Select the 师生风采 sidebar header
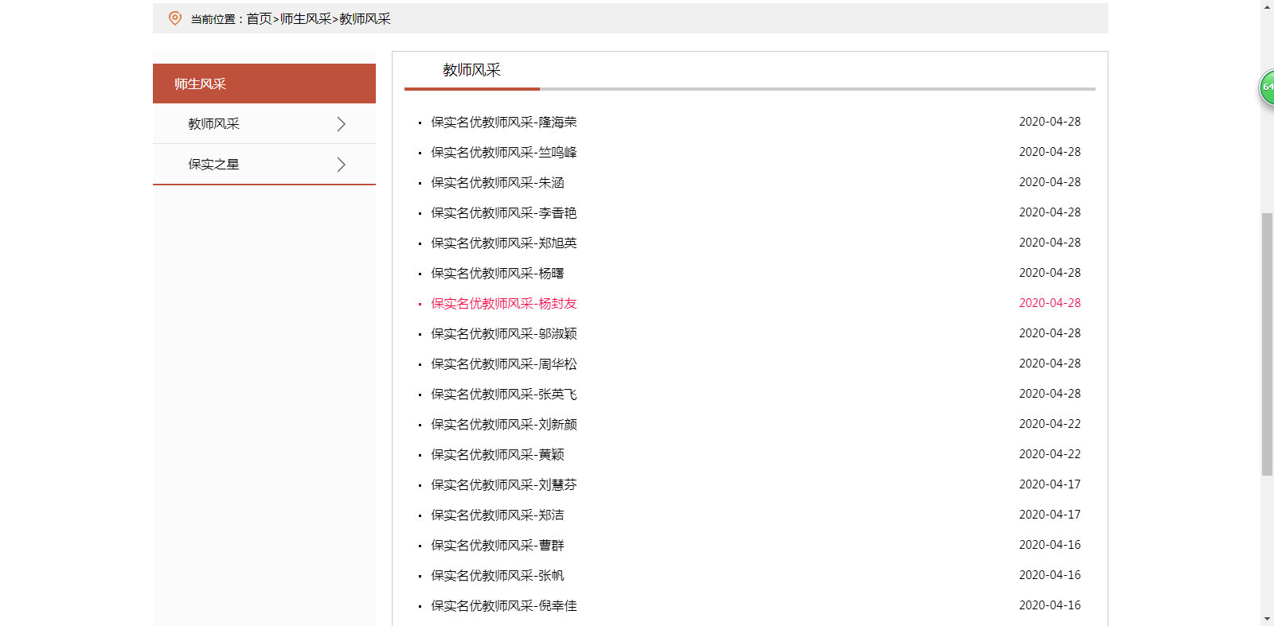The image size is (1274, 626). coord(264,84)
